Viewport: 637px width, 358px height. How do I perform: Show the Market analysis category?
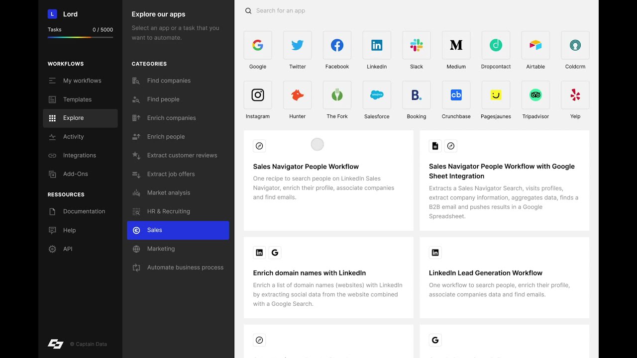tap(178, 192)
